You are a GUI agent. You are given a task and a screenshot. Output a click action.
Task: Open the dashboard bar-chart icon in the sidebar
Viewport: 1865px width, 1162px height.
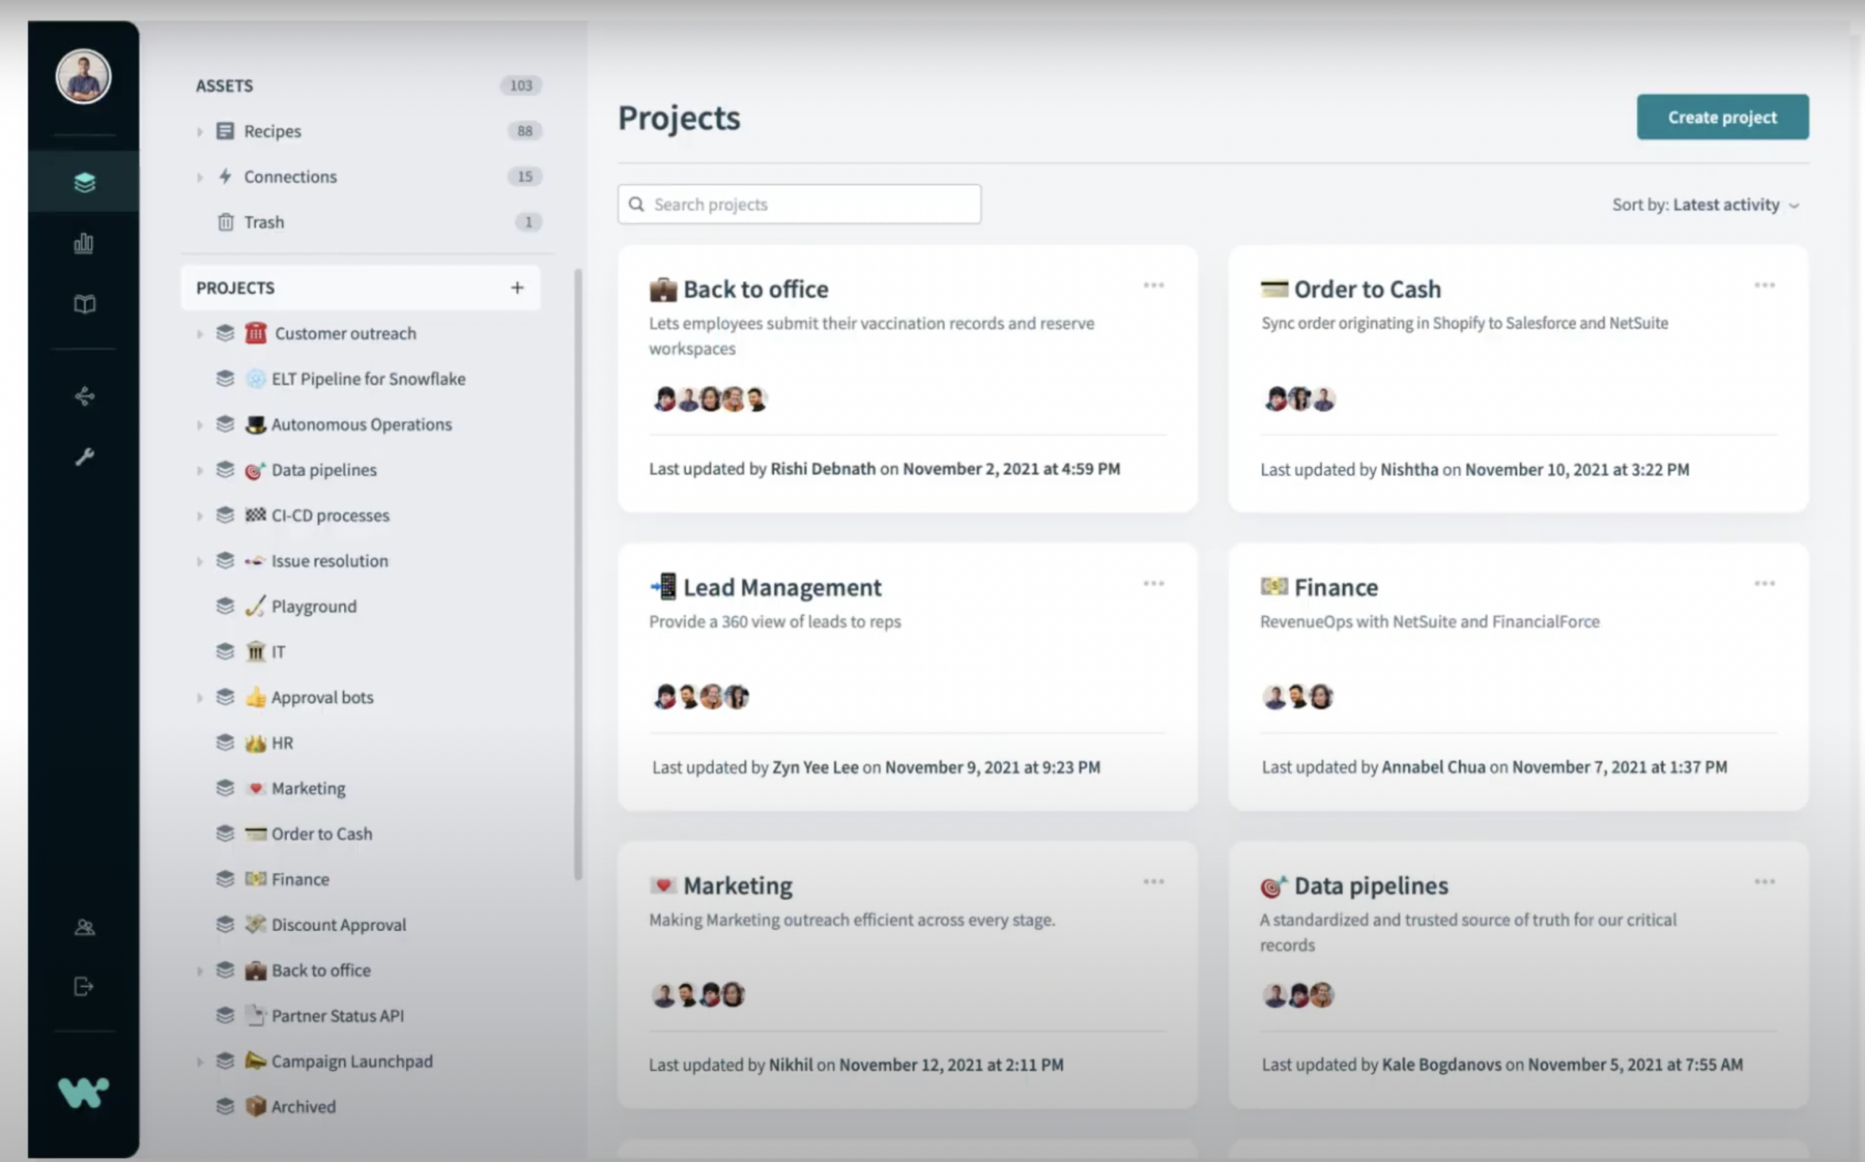click(83, 243)
